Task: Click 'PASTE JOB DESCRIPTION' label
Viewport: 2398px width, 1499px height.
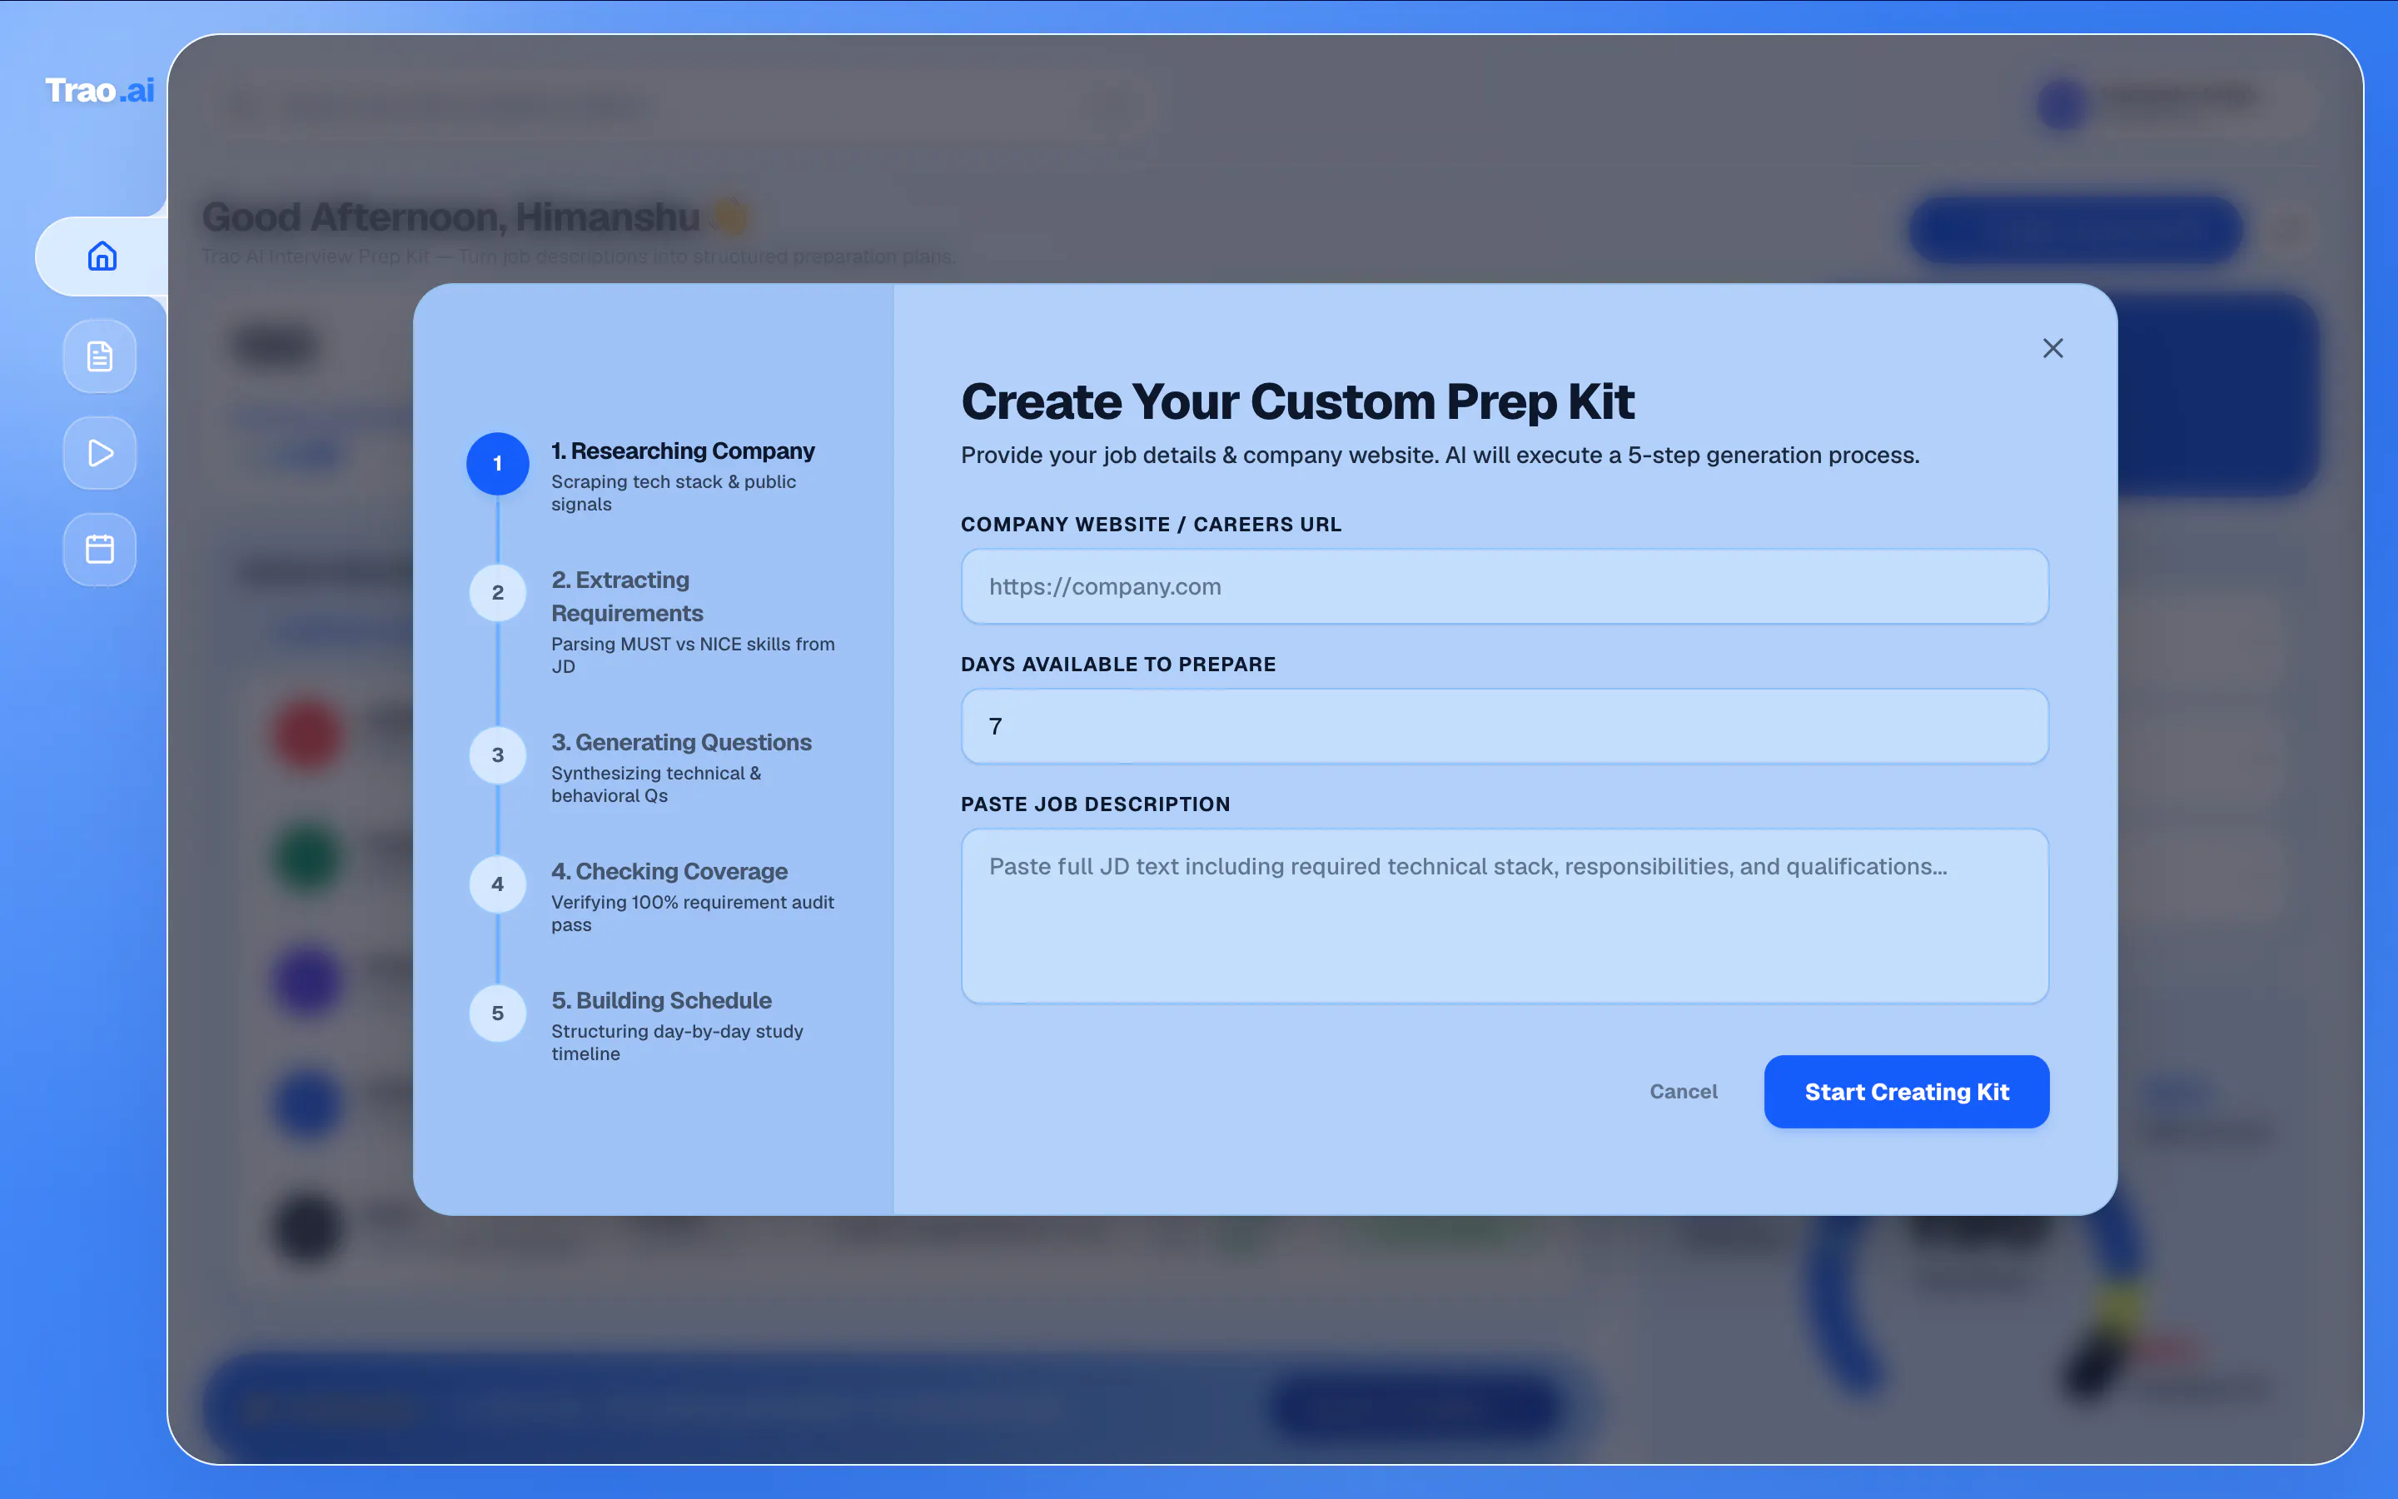Action: coord(1095,804)
